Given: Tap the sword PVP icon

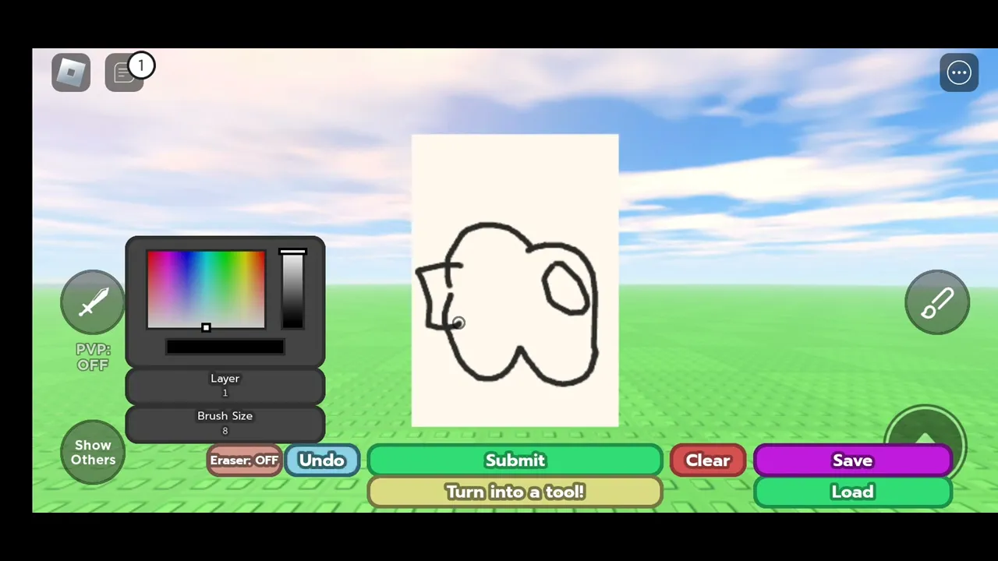Looking at the screenshot, I should click(93, 302).
